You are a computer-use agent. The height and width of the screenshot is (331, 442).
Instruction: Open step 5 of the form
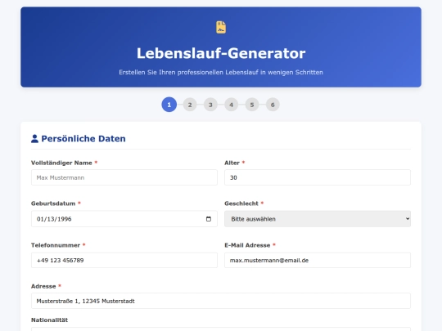tap(252, 105)
